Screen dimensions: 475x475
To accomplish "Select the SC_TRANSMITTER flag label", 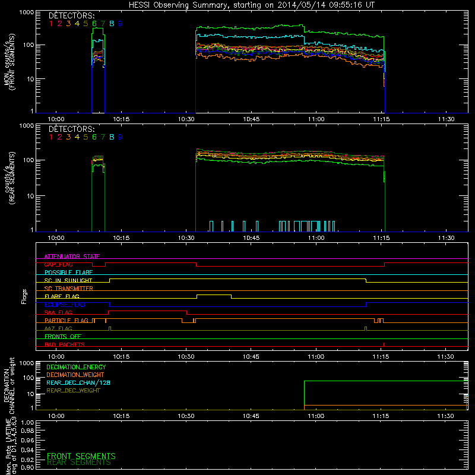I will (x=69, y=289).
